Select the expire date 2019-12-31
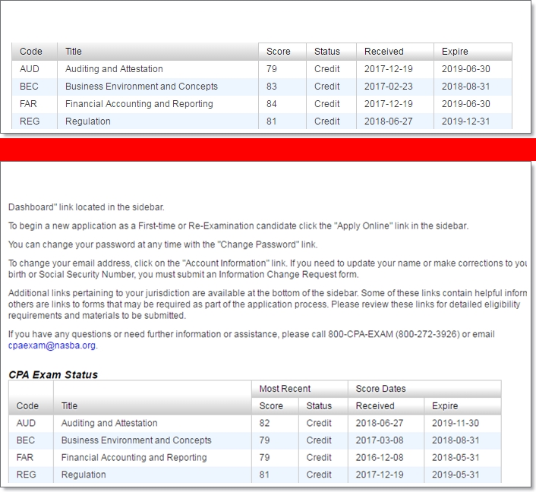The height and width of the screenshot is (492, 536). click(x=465, y=121)
